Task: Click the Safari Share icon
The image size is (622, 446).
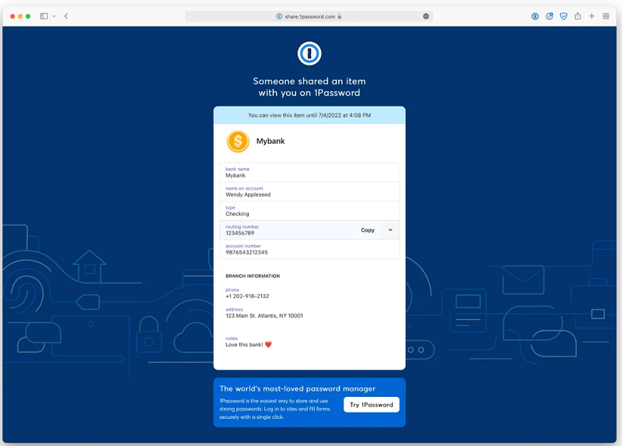Action: point(578,16)
